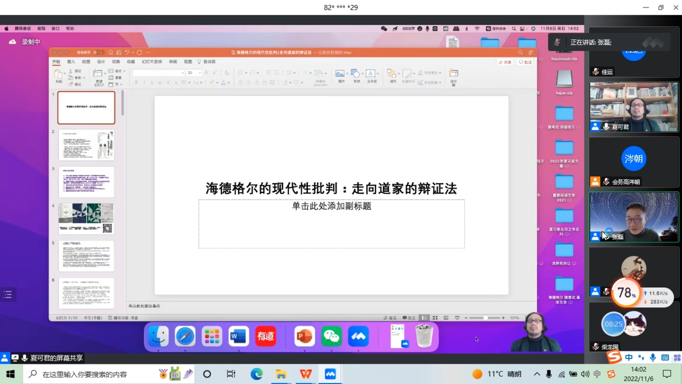Toggle the AutoSave (自动保存) switch
Image resolution: width=682 pixels, height=384 pixels.
point(99,52)
